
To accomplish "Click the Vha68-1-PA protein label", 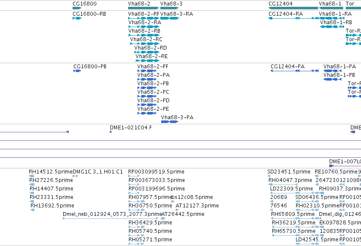I will pos(340,67).
